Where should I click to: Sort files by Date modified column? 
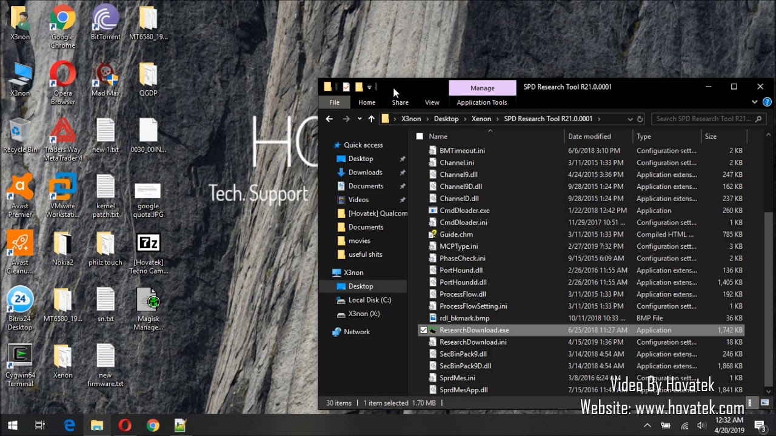click(x=598, y=136)
